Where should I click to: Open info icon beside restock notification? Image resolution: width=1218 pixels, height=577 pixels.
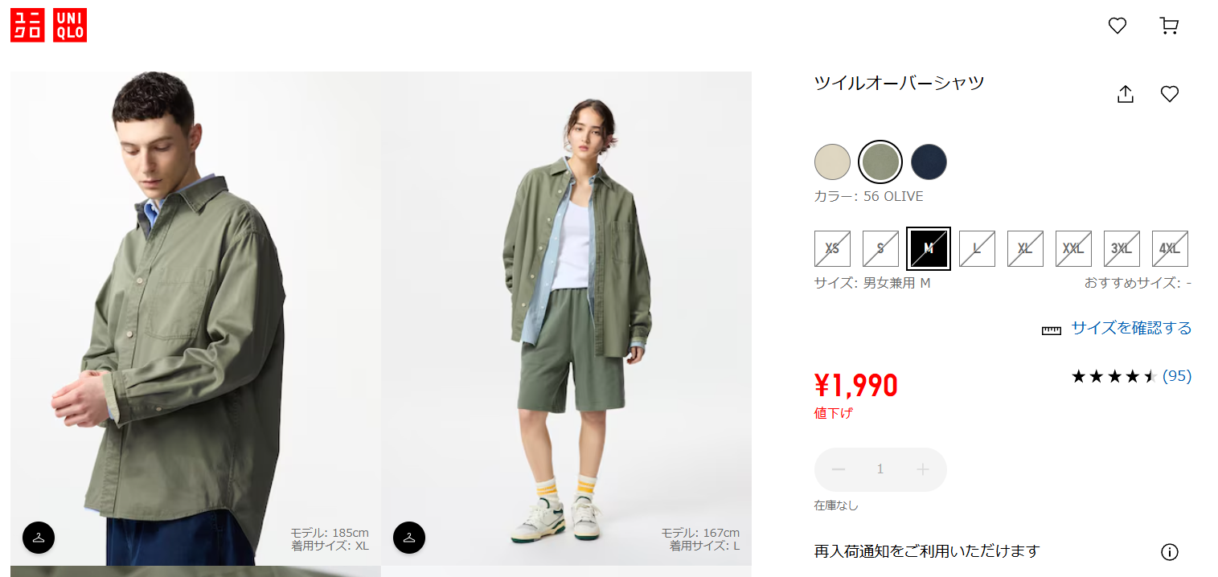[x=1170, y=552]
